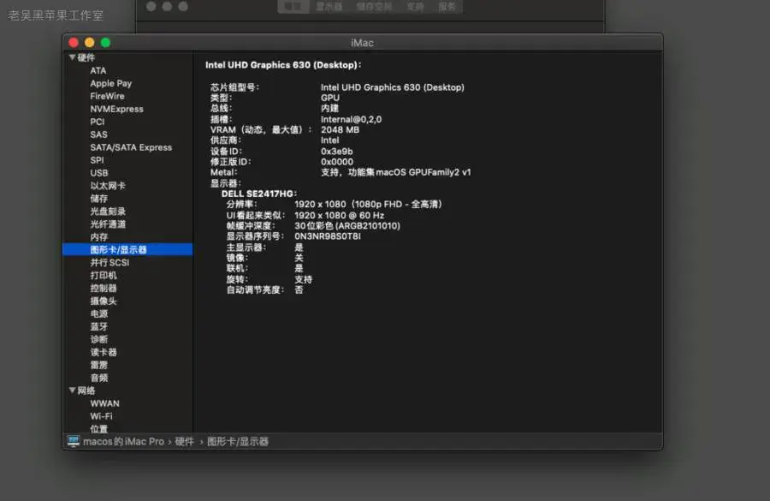Switch to 储存空间 tab in background window
The height and width of the screenshot is (501, 770).
click(x=374, y=6)
